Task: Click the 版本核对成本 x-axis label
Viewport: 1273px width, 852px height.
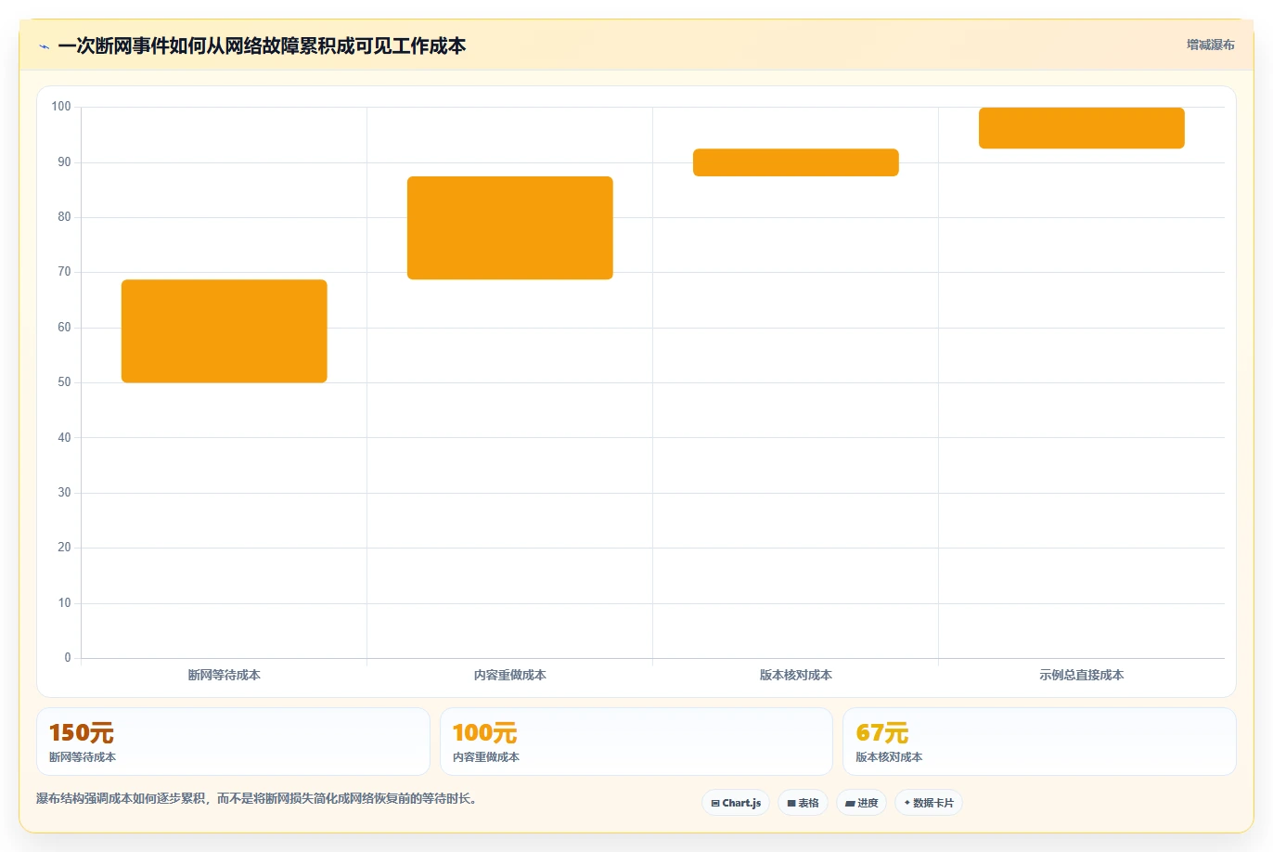Action: click(796, 675)
